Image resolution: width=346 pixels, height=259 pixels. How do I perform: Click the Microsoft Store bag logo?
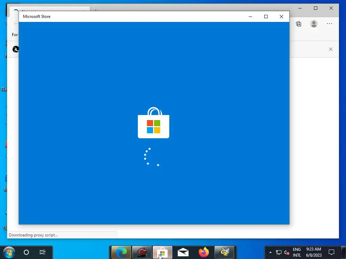(154, 123)
